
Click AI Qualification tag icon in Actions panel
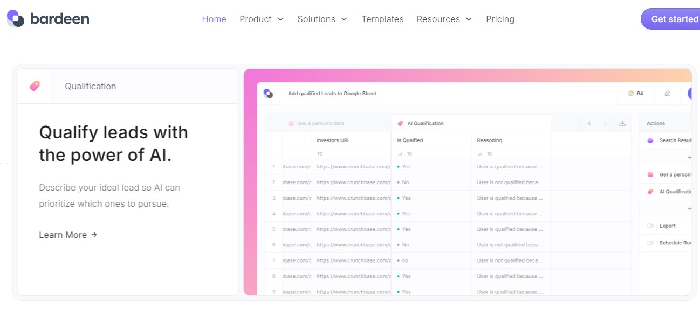point(650,192)
